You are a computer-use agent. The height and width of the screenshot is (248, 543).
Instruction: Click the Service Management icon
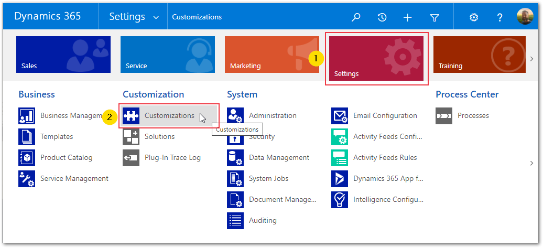click(27, 179)
